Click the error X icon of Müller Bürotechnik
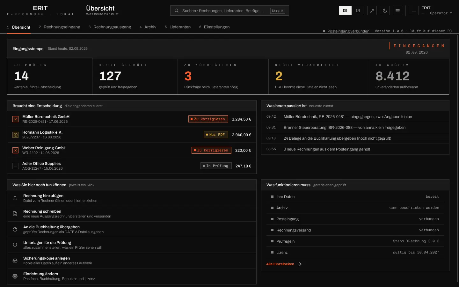459x287 pixels. pos(15,119)
